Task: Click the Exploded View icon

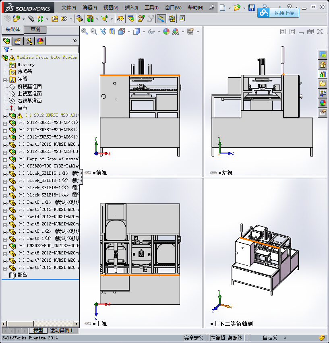Action: (x=141, y=19)
